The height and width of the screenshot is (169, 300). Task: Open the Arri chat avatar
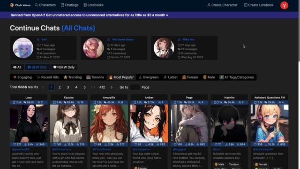tap(23, 48)
